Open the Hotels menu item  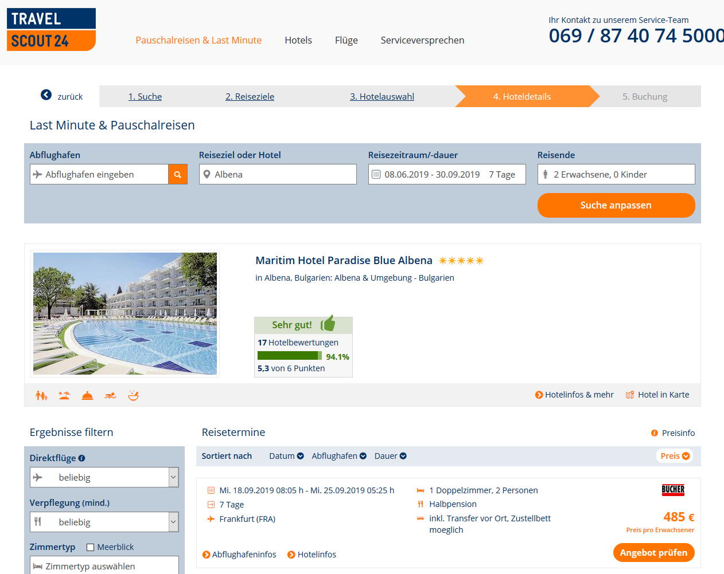click(x=298, y=40)
